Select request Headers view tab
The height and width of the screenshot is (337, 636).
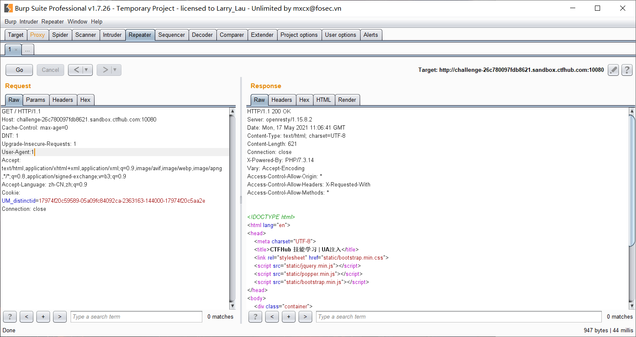[63, 100]
